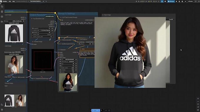Screen dimensions: 200x112
Task: Increase the KSampler seed value arrow
Action: [76, 59]
